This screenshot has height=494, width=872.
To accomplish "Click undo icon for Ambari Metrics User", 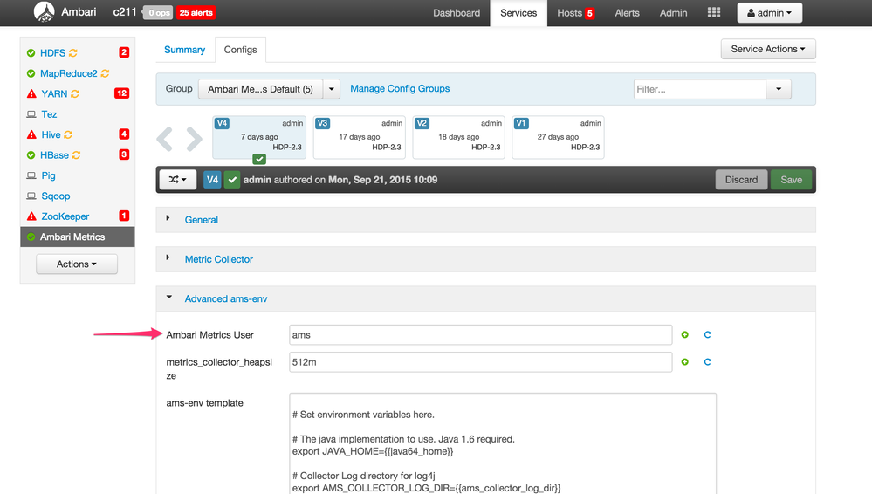I will click(x=707, y=334).
